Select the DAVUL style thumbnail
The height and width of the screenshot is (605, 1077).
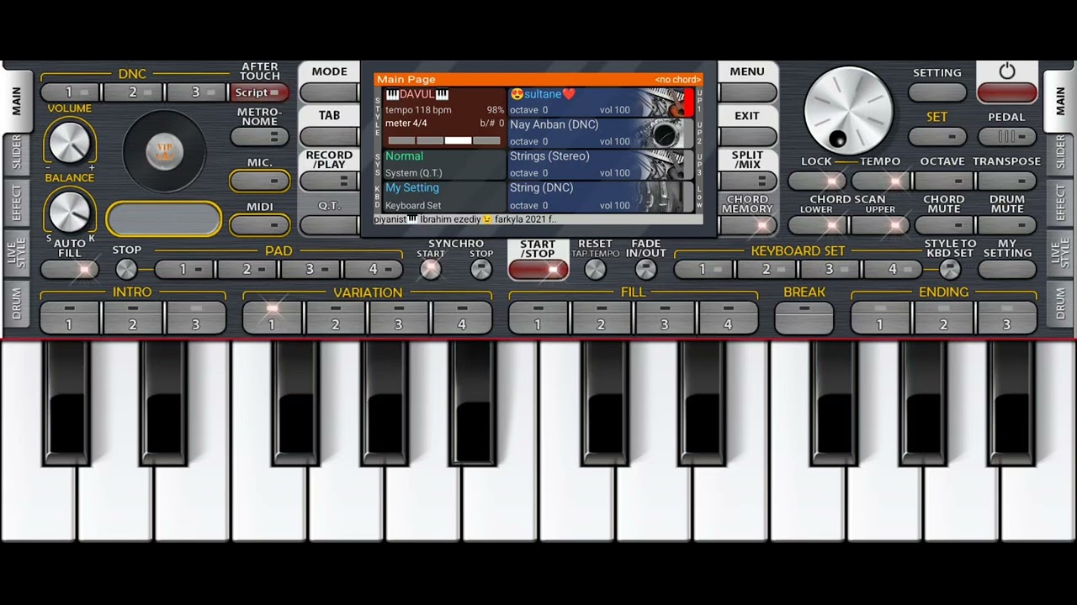(x=443, y=118)
